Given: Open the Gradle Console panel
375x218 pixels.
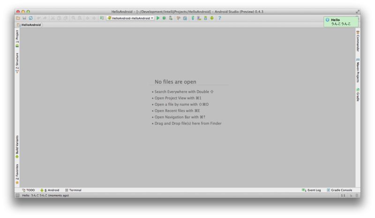Looking at the screenshot, I should pyautogui.click(x=339, y=190).
